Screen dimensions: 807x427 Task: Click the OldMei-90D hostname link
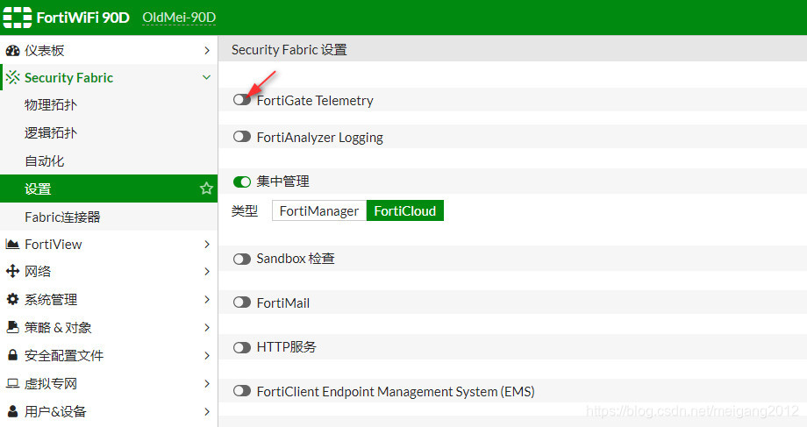click(179, 18)
